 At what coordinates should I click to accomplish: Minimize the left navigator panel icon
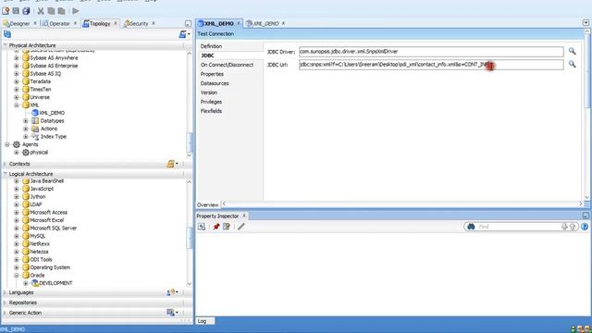tap(188, 23)
